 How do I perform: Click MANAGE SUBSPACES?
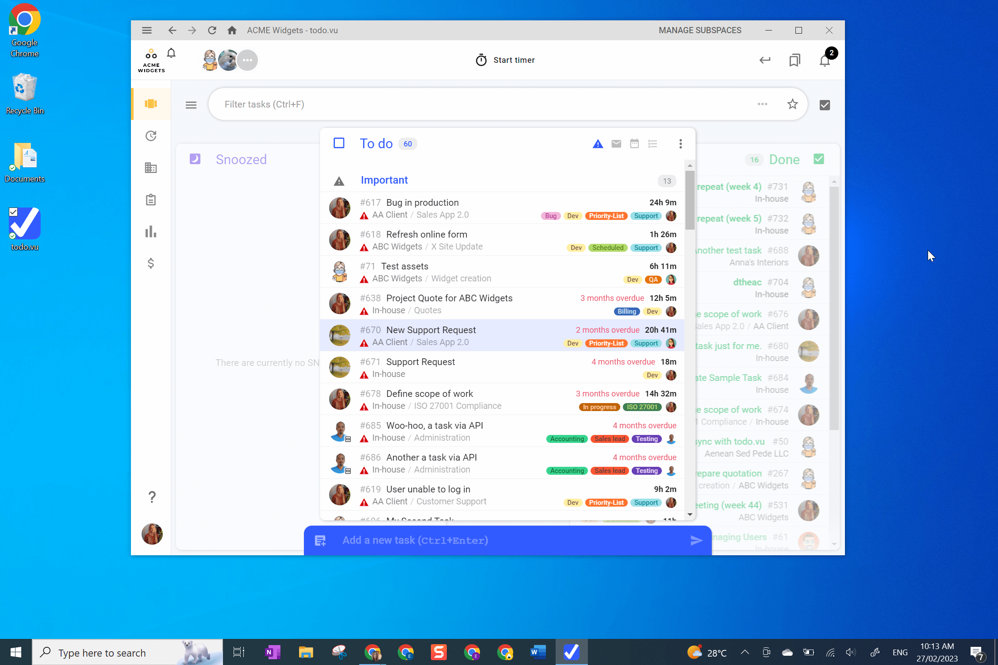(x=700, y=30)
